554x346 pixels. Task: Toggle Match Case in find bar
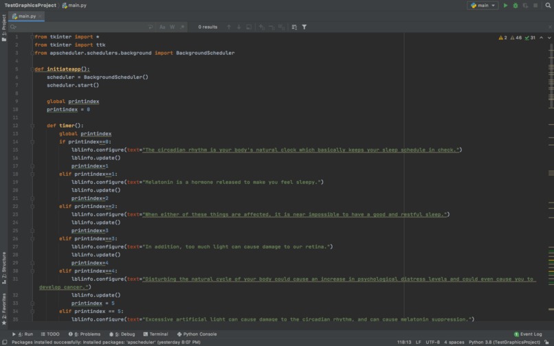coord(162,27)
